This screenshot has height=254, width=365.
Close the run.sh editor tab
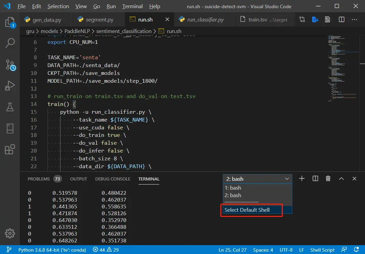167,19
